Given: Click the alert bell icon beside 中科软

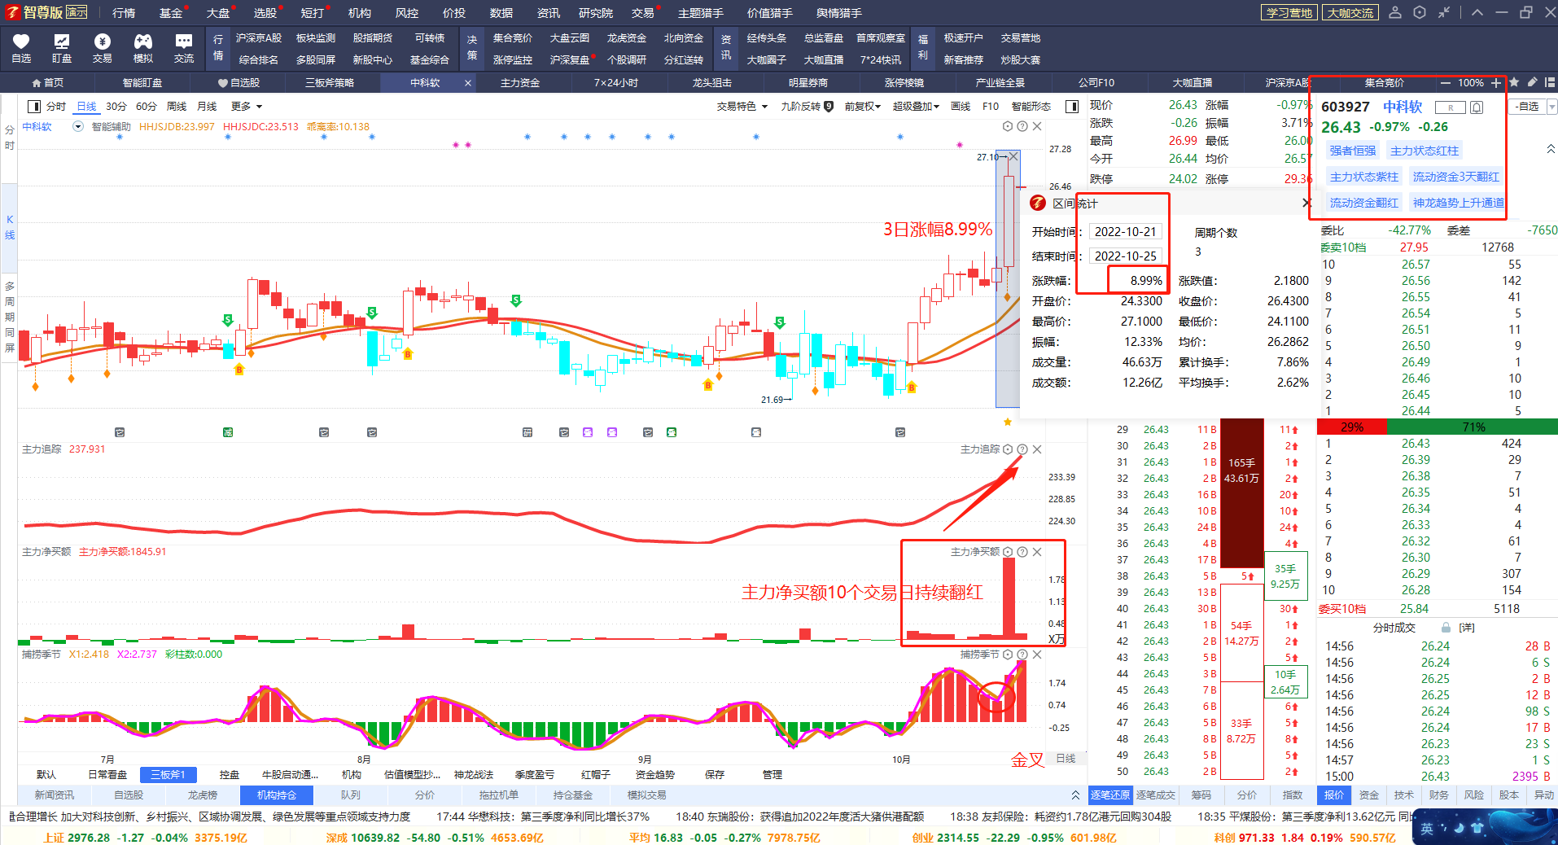Looking at the screenshot, I should click(x=1477, y=107).
